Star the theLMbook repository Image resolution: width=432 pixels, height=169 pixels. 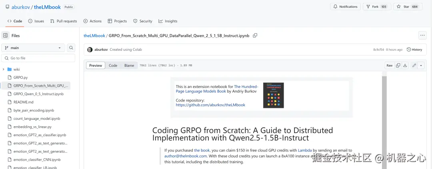(408, 7)
